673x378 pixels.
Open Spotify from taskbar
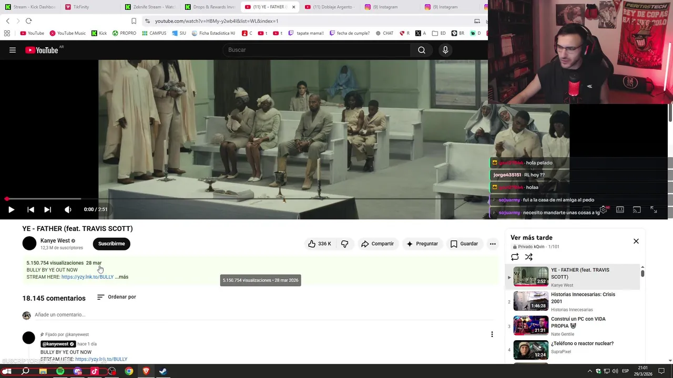60,371
